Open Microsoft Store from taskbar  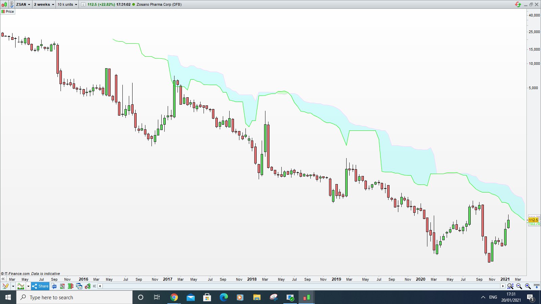click(x=207, y=297)
